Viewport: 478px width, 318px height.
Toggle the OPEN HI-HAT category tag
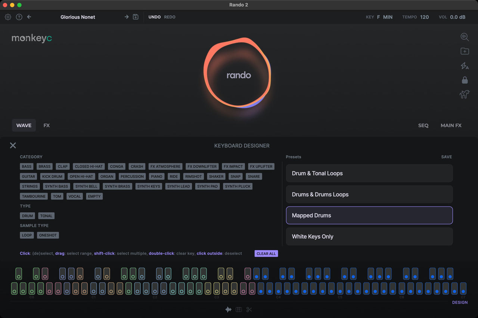[x=82, y=176]
